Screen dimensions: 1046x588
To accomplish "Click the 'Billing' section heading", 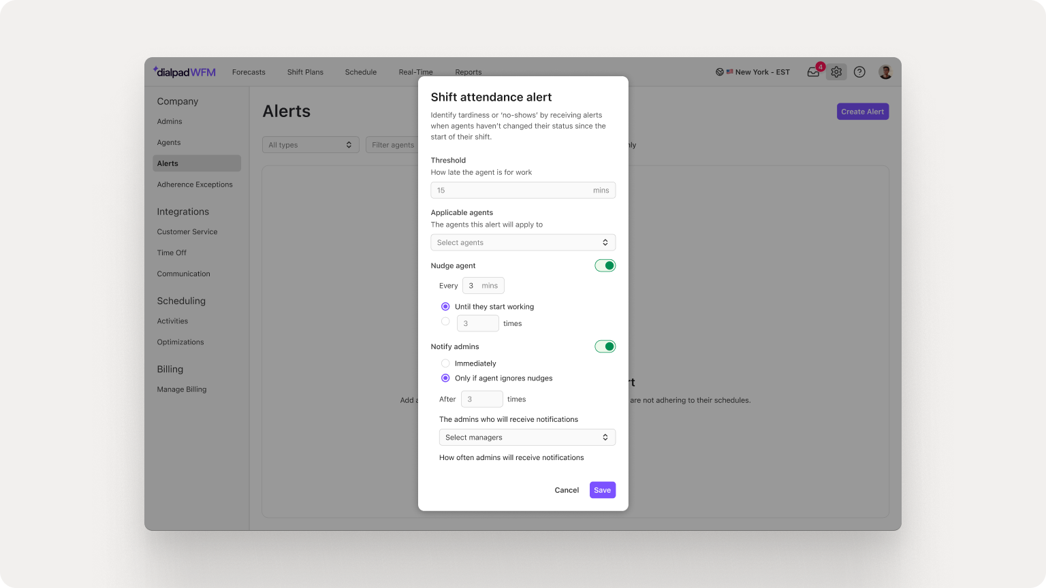I will pyautogui.click(x=170, y=369).
